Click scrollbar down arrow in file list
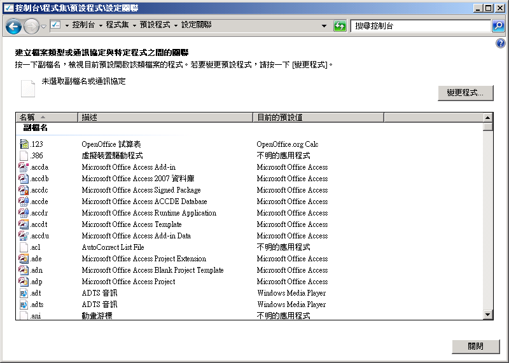Viewport: 509px width, 363px height. (487, 314)
